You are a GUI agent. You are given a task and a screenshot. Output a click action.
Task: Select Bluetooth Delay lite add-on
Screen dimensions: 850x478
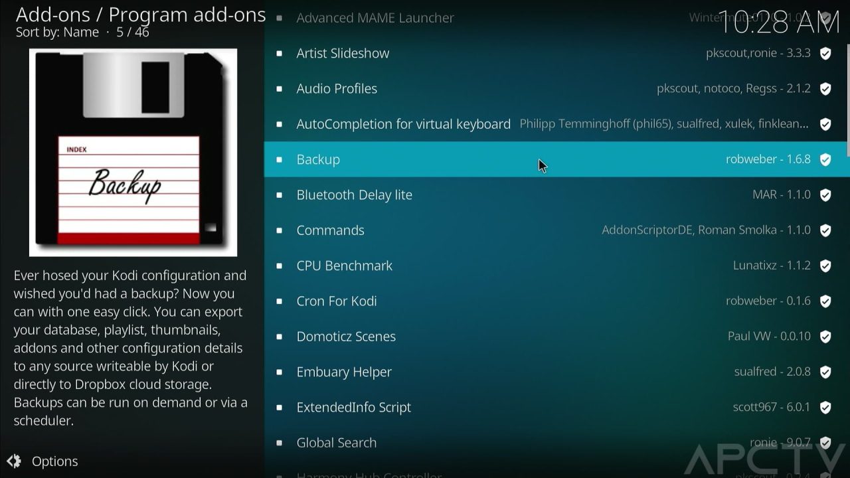[555, 195]
